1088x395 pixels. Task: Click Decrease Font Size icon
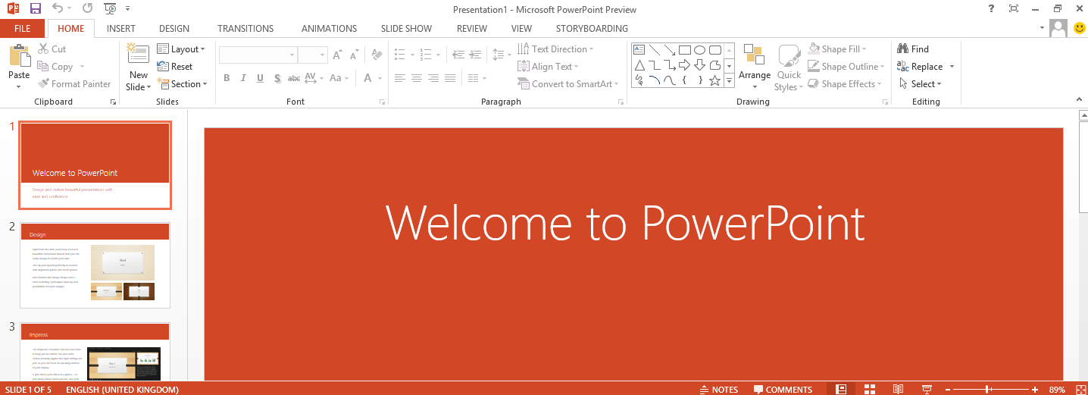tap(354, 55)
